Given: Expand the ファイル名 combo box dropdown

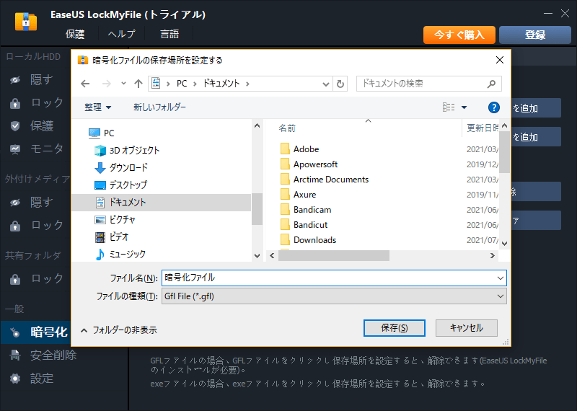Looking at the screenshot, I should (x=500, y=278).
